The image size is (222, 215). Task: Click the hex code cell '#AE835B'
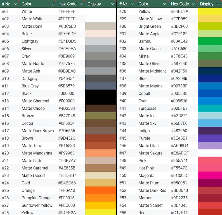pyautogui.click(x=67, y=168)
